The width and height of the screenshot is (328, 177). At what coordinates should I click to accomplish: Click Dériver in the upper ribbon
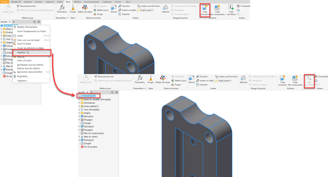coord(114,9)
